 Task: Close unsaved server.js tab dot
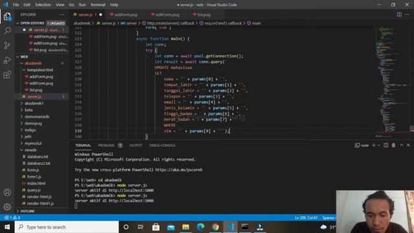(x=101, y=14)
